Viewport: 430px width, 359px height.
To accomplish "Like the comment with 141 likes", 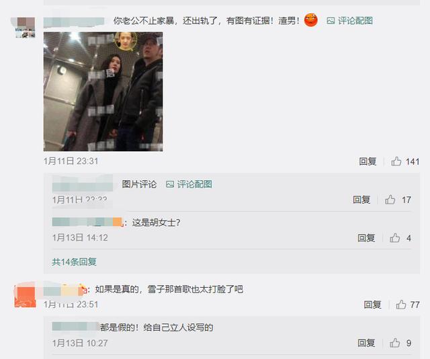I will pos(396,161).
